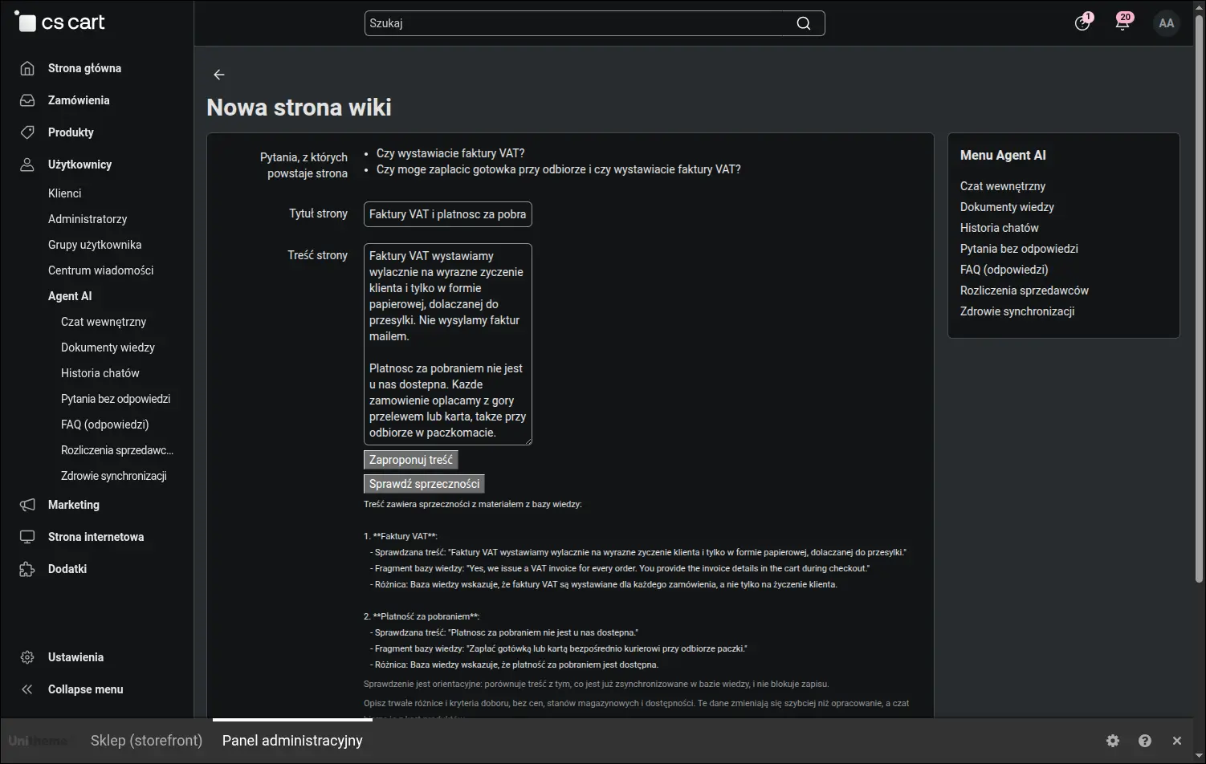Image resolution: width=1206 pixels, height=764 pixels.
Task: Click the first question 'Czy wystawiacie faktury VAT?'
Action: pyautogui.click(x=450, y=153)
